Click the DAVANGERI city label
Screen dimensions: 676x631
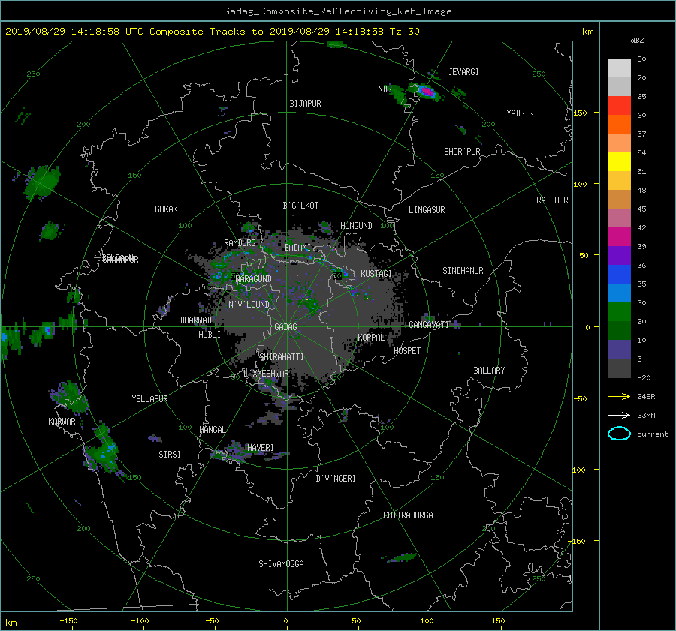coord(336,479)
